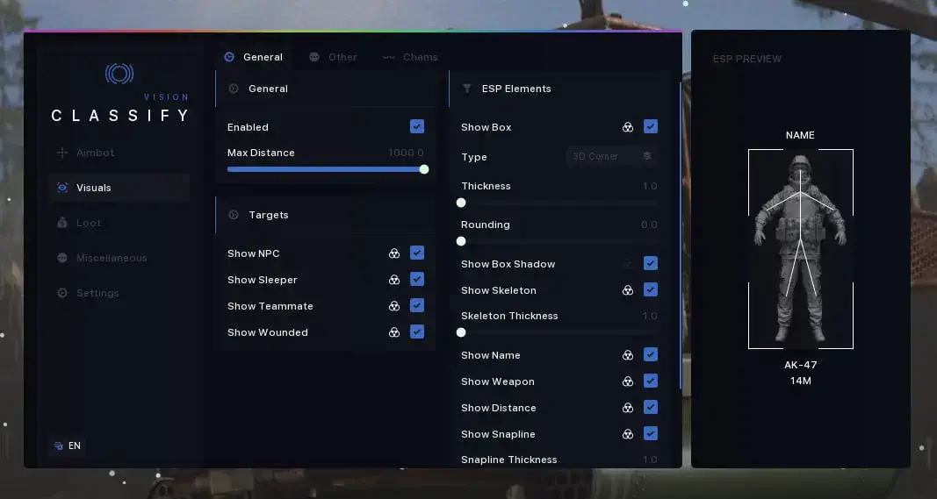937x499 pixels.
Task: Click color icon for Show Wounded
Action: coord(394,331)
